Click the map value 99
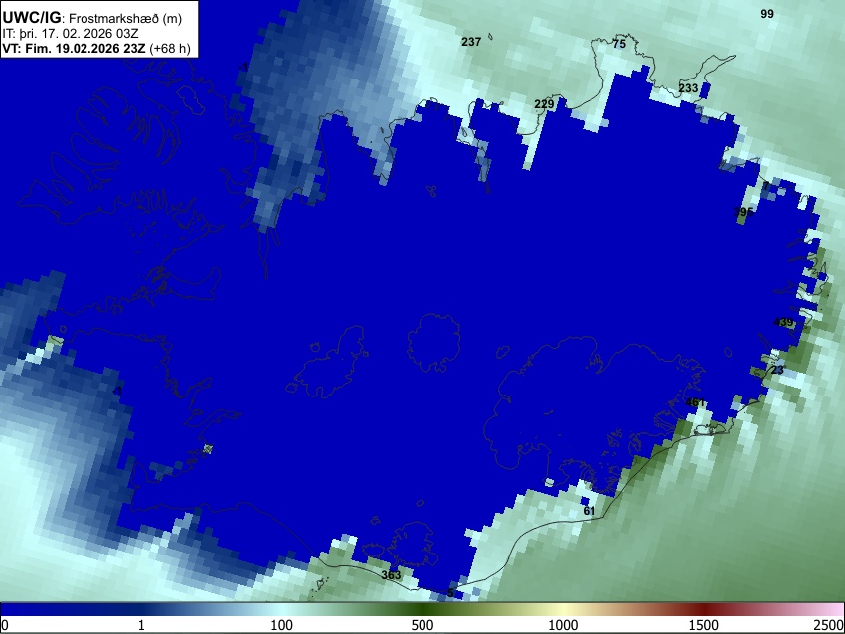Viewport: 845px width, 634px height. pyautogui.click(x=767, y=14)
